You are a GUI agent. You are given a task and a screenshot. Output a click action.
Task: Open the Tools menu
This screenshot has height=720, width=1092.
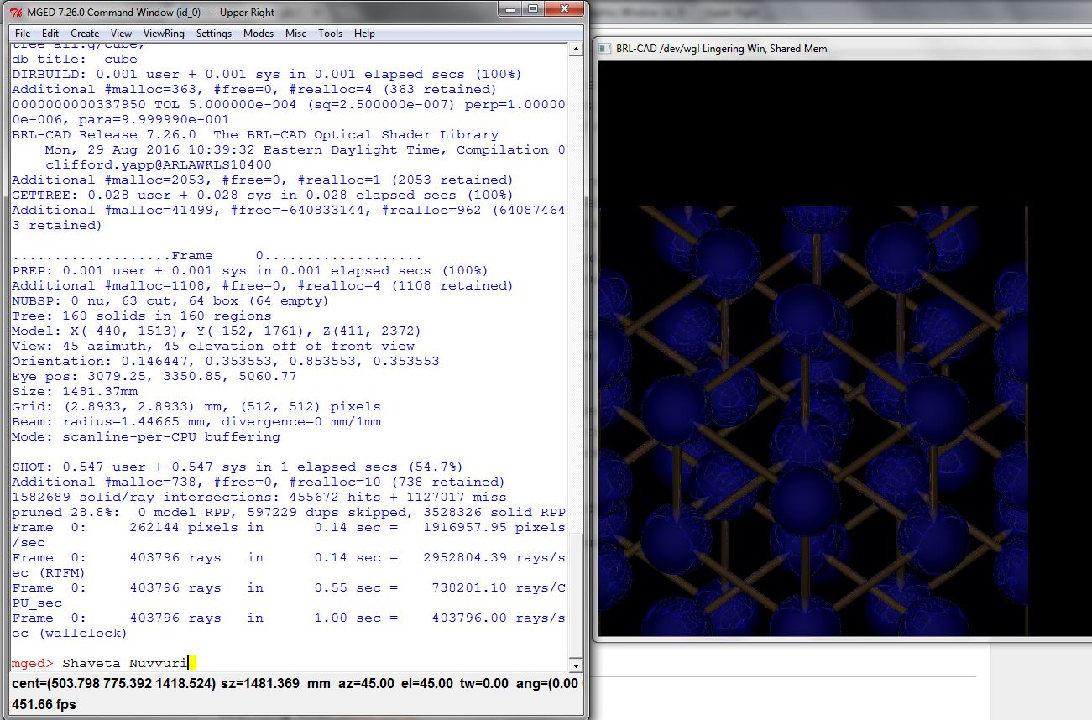tap(330, 34)
